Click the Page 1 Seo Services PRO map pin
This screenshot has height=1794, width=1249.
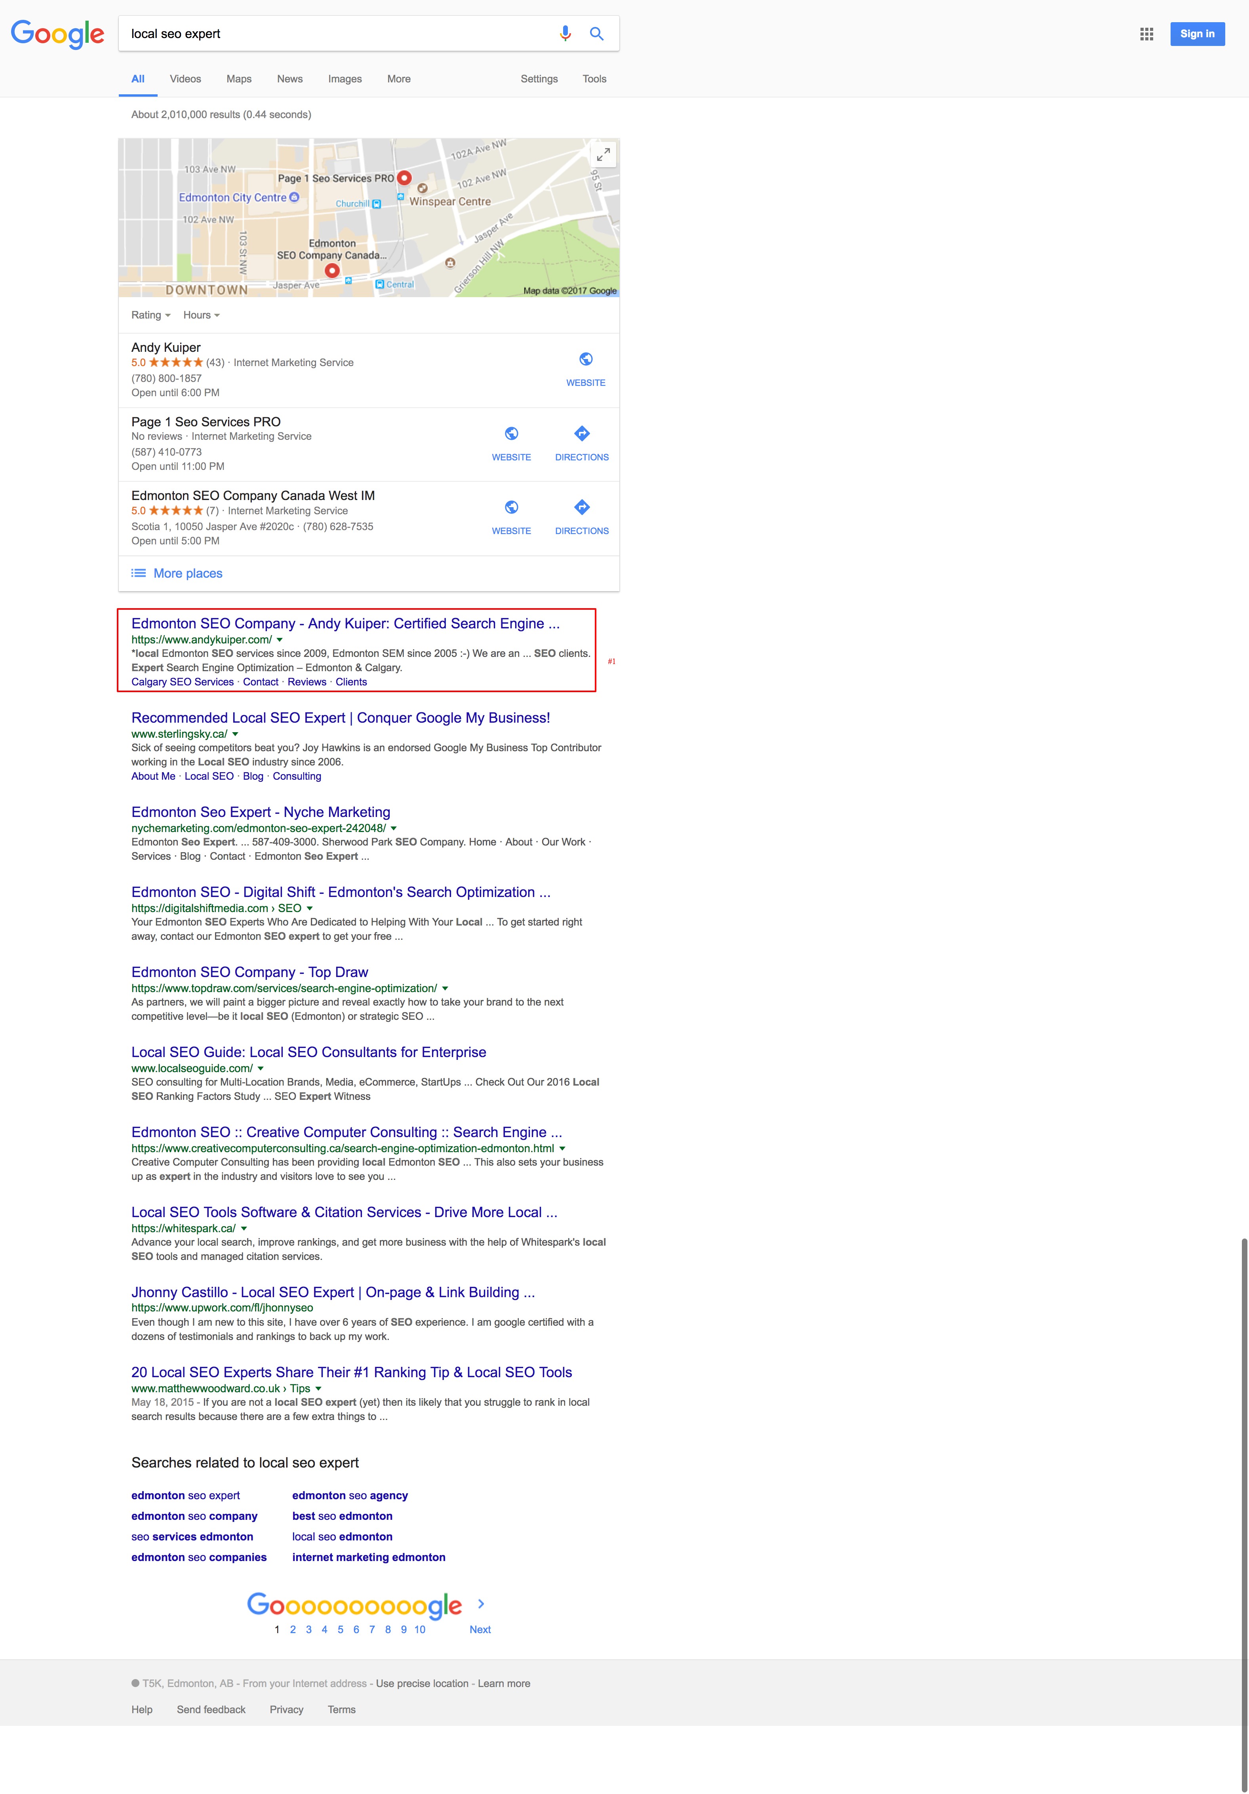[x=404, y=178]
